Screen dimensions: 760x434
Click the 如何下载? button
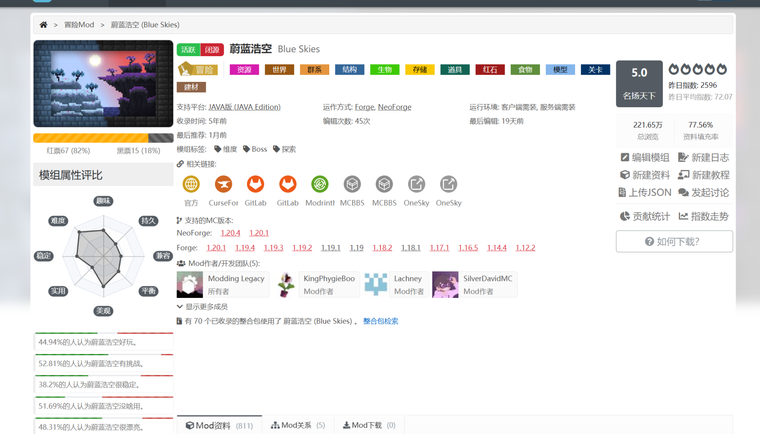tap(674, 241)
